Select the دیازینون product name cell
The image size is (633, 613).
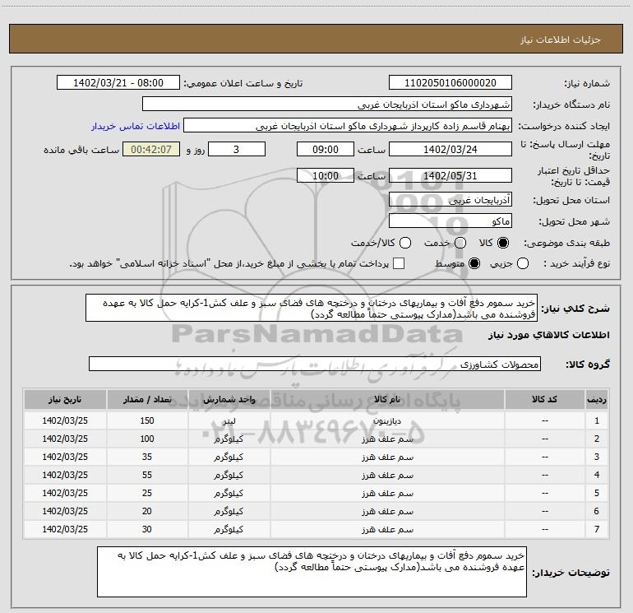(387, 420)
